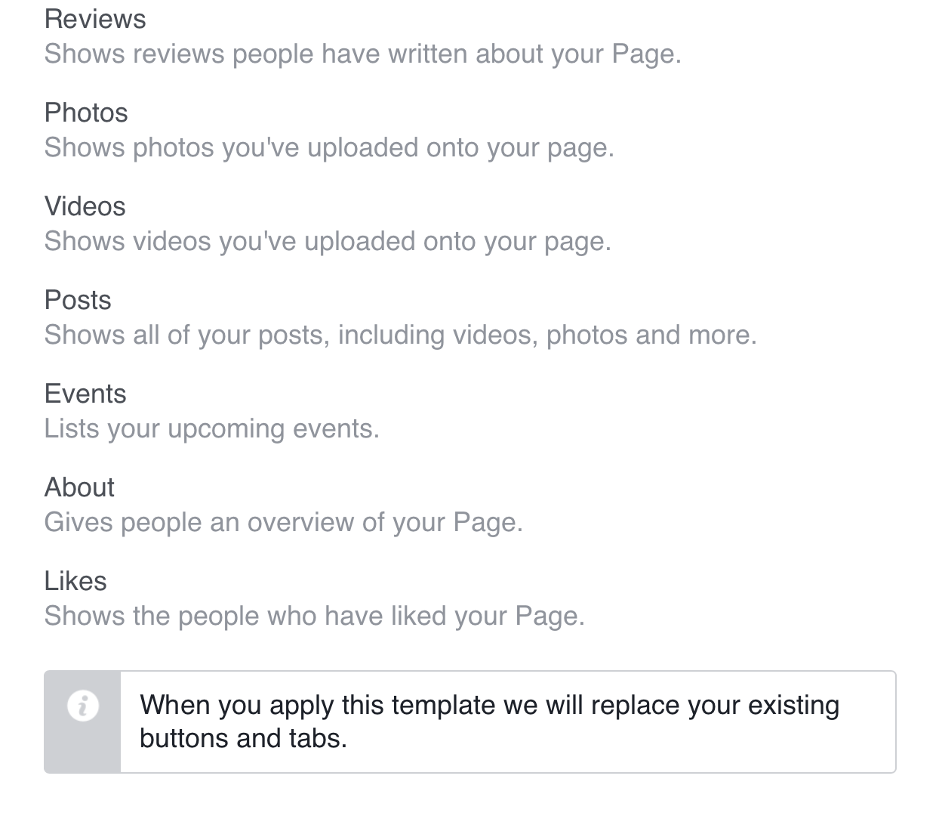Click 'Gives people an overview' description
The image size is (942, 819).
[x=283, y=523]
